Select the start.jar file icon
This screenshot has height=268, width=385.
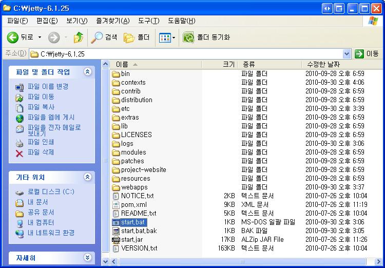(115, 240)
